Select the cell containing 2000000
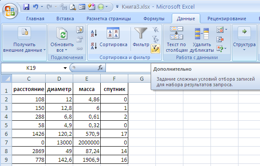The height and width of the screenshot is (166, 260). (87, 142)
